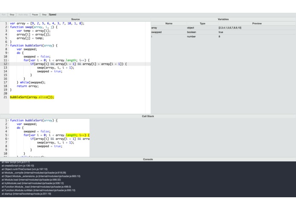The image size is (296, 210).
Task: Click console line 'at Object.Module._extensions..js'
Action: (41, 176)
